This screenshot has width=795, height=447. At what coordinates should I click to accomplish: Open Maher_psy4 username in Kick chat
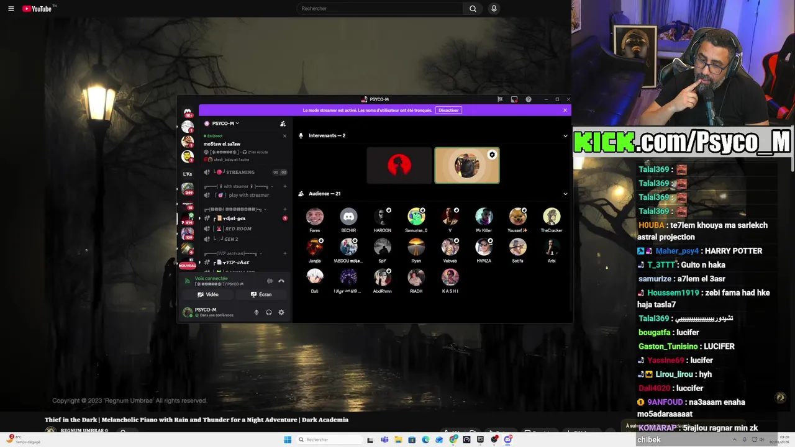click(677, 251)
